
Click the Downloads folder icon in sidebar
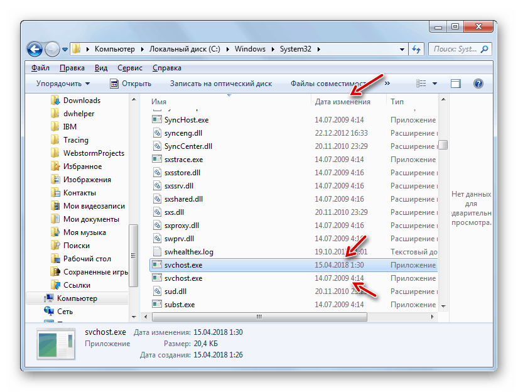pos(55,100)
